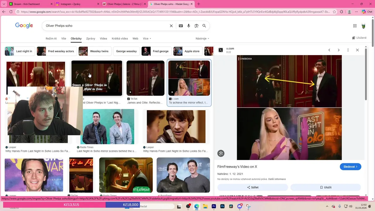375x211 pixels.
Task: Open the Google account avatar menu
Action: coord(364,26)
